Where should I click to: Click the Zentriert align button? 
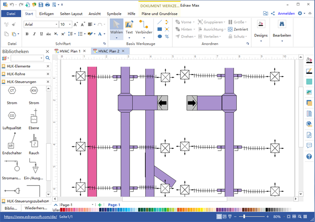point(238,29)
